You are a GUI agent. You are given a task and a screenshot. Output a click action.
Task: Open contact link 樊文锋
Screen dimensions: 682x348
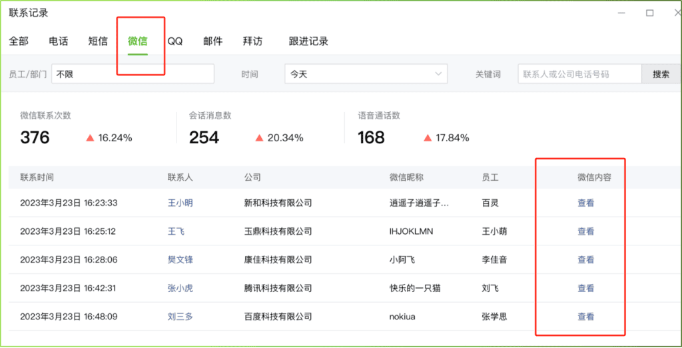pyautogui.click(x=180, y=260)
